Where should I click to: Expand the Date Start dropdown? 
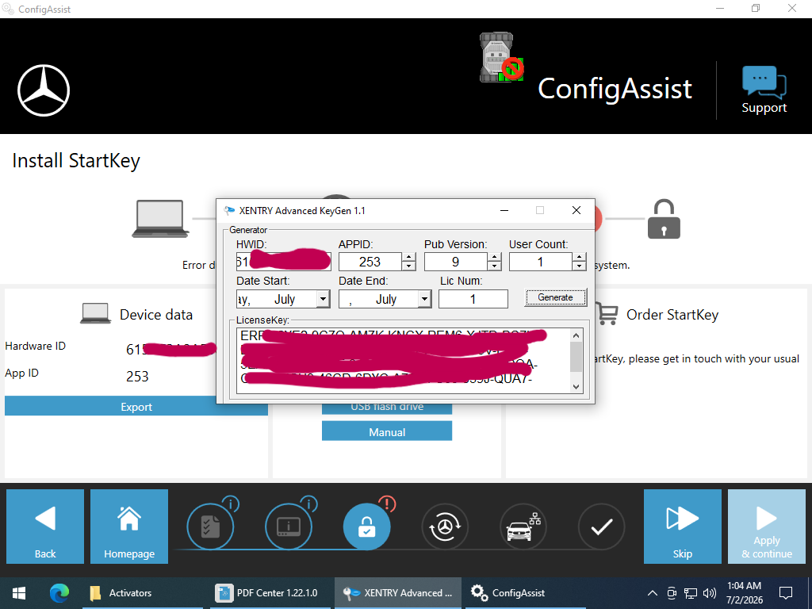click(323, 299)
